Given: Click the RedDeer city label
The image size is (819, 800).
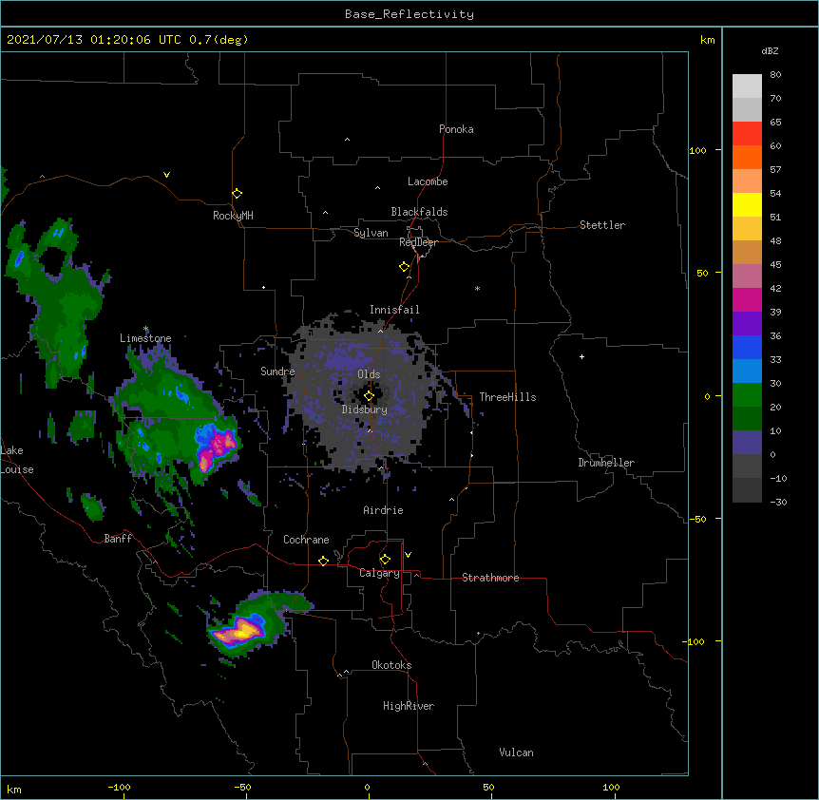Looking at the screenshot, I should pos(418,242).
